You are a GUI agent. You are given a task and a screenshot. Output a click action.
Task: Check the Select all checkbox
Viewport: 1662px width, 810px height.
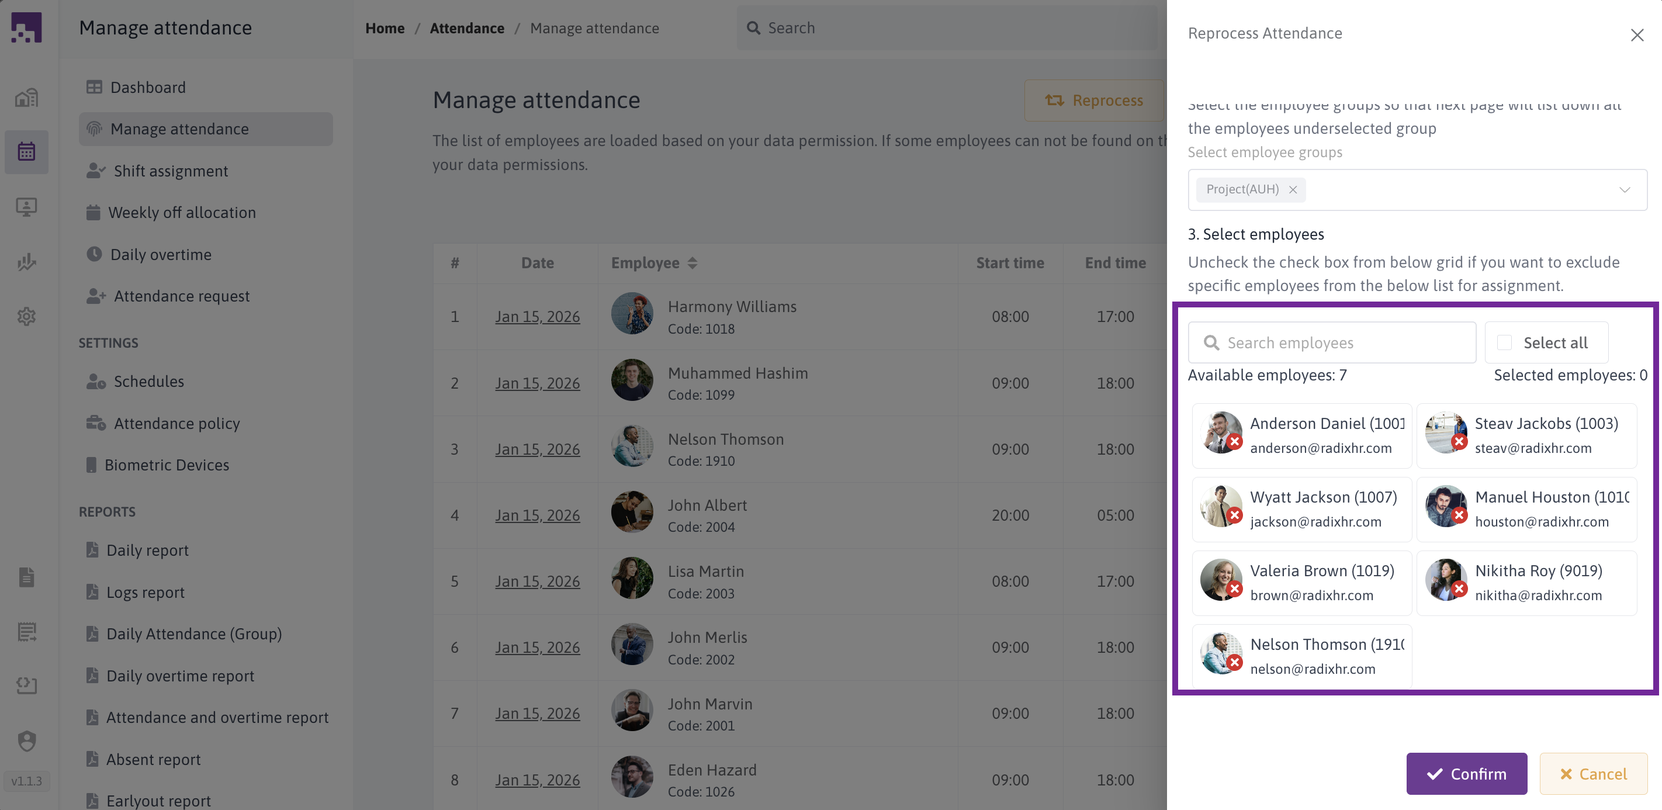pos(1504,342)
